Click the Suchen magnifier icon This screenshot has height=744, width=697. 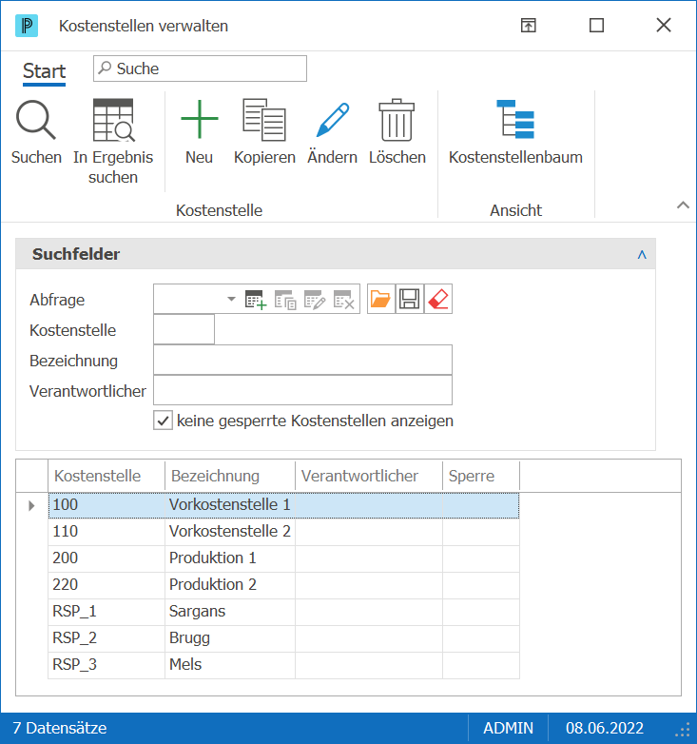(36, 120)
